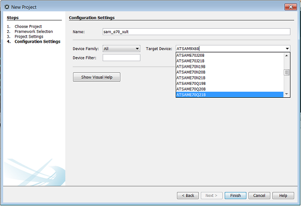This screenshot has width=301, height=206.
Task: Pick ATSAME70Q19B target device
Action: (230, 83)
